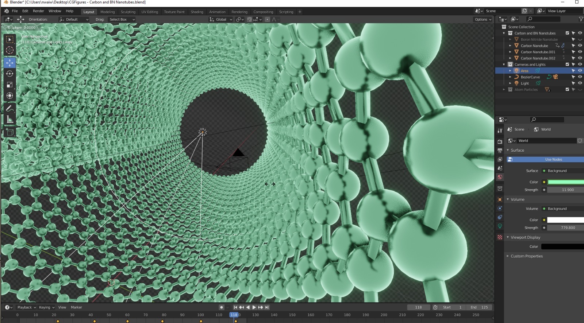Jump to the last frame
The image size is (584, 323).
coord(267,307)
